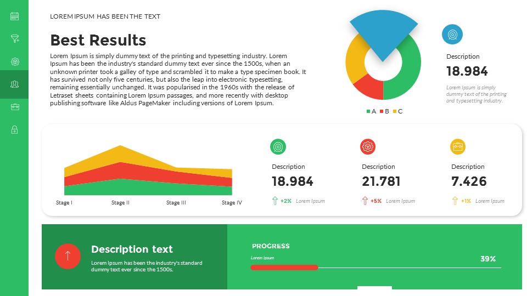Click the blue wedge of donut chart
The image size is (527, 296).
383,30
